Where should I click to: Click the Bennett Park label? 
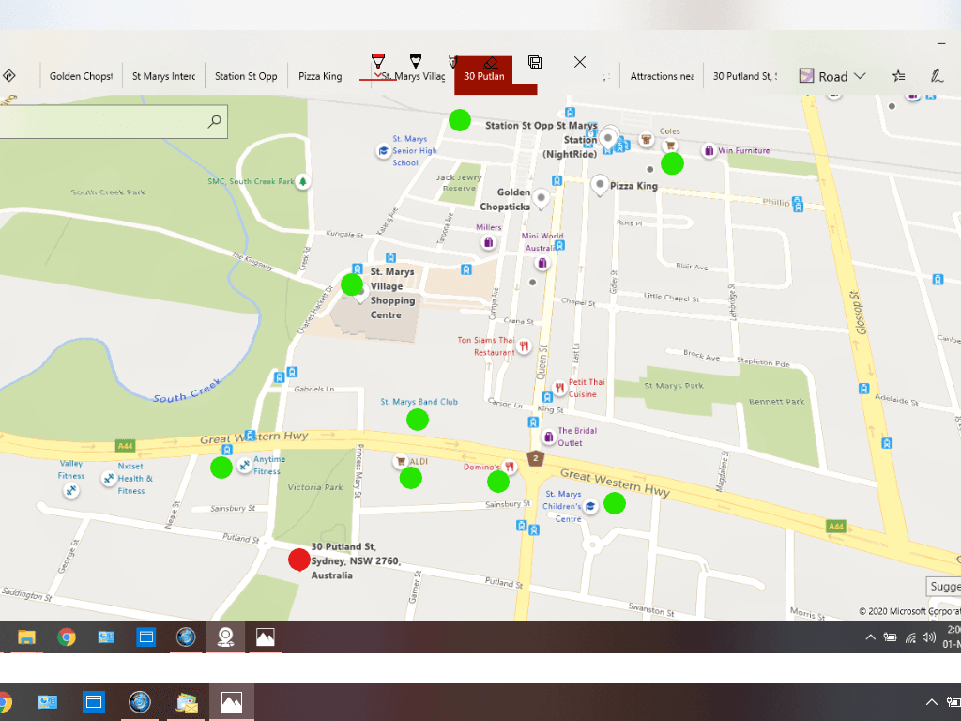point(776,402)
